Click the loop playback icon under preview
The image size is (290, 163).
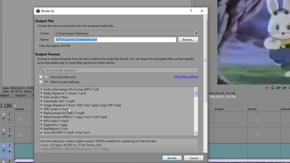tap(273, 88)
